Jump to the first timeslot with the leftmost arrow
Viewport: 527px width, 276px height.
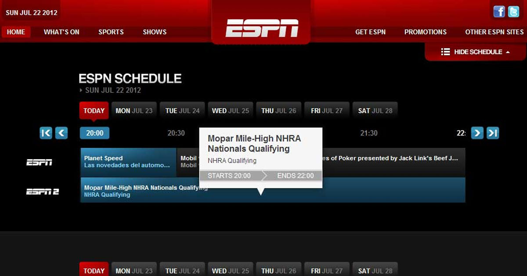coord(46,133)
